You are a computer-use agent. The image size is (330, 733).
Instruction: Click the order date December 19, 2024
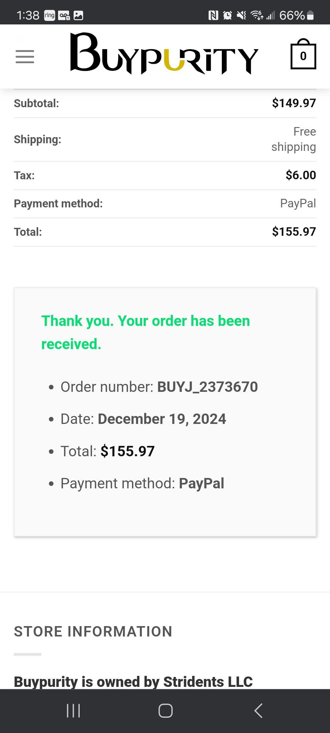162,419
